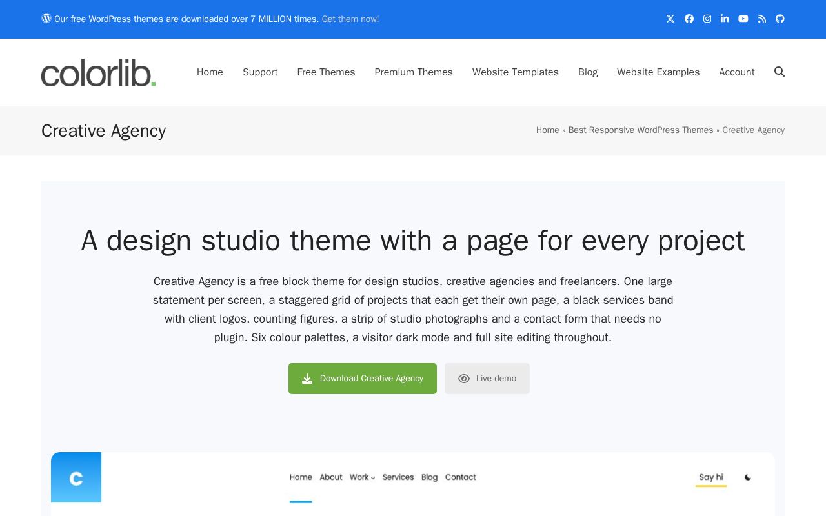This screenshot has width=826, height=516.
Task: Open the Live demo button
Action: tap(487, 379)
